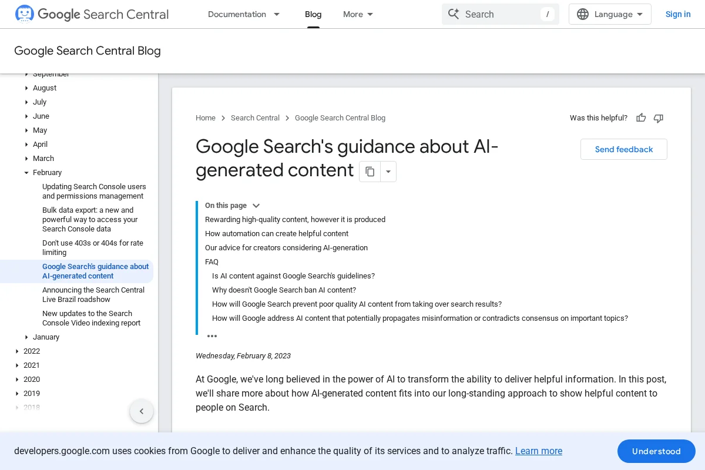Screen dimensions: 705x470
Task: Go to Home breadcrumb
Action: coord(206,118)
